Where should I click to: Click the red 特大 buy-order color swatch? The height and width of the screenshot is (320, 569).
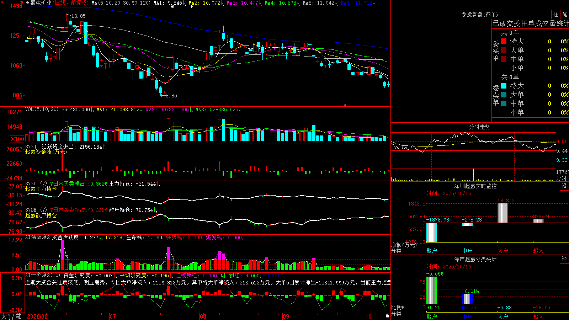coord(504,41)
